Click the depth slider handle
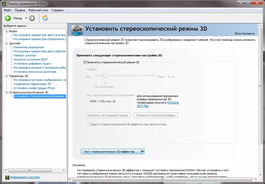 tap(104, 76)
